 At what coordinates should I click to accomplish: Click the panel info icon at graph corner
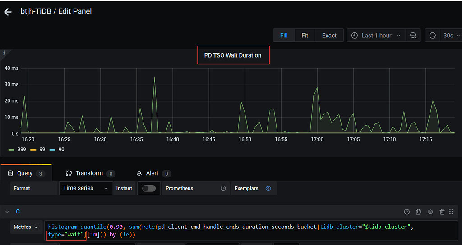(x=4, y=53)
